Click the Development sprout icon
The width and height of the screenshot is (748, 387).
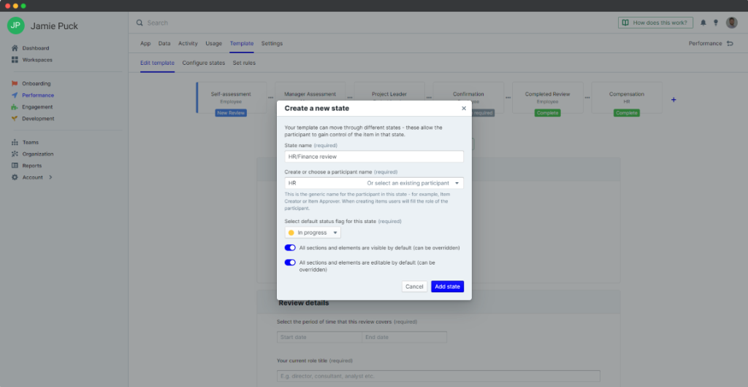click(15, 119)
